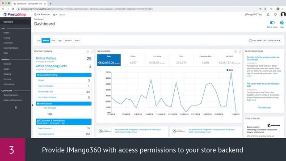
Task: Select the Year period button
Action: coord(53,40)
